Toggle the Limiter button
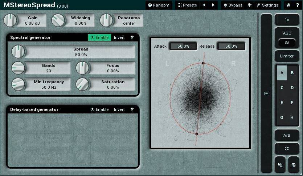Screen dimensions: 303x176 pyautogui.click(x=287, y=56)
